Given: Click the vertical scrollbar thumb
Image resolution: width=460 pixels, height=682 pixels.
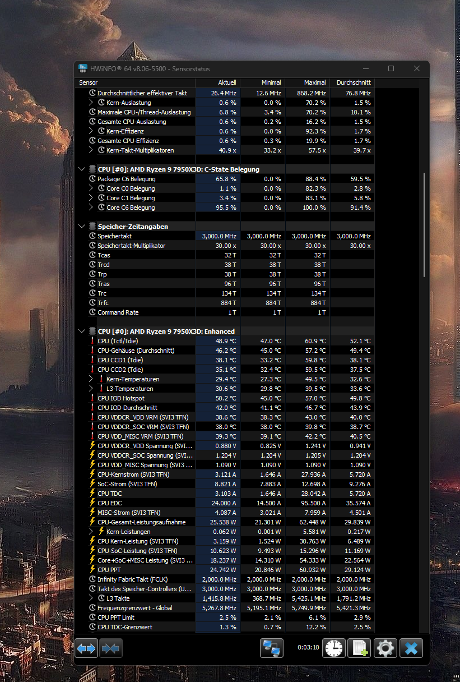Looking at the screenshot, I should click(424, 224).
